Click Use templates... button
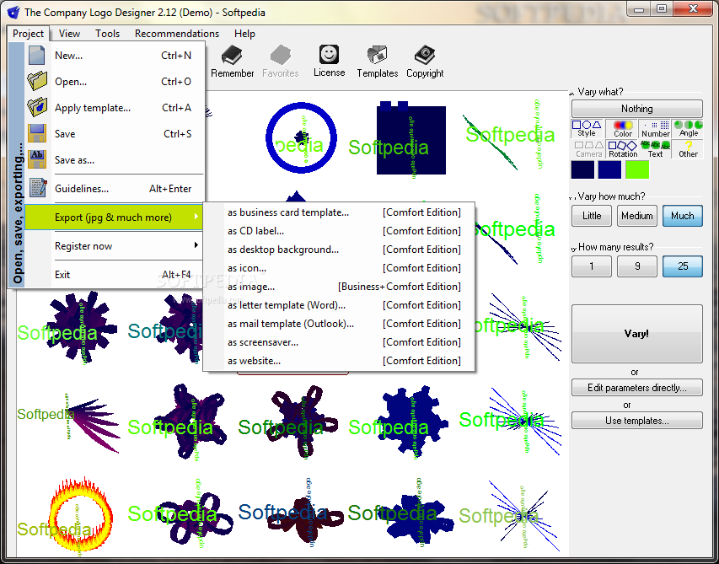719x564 pixels. click(637, 421)
